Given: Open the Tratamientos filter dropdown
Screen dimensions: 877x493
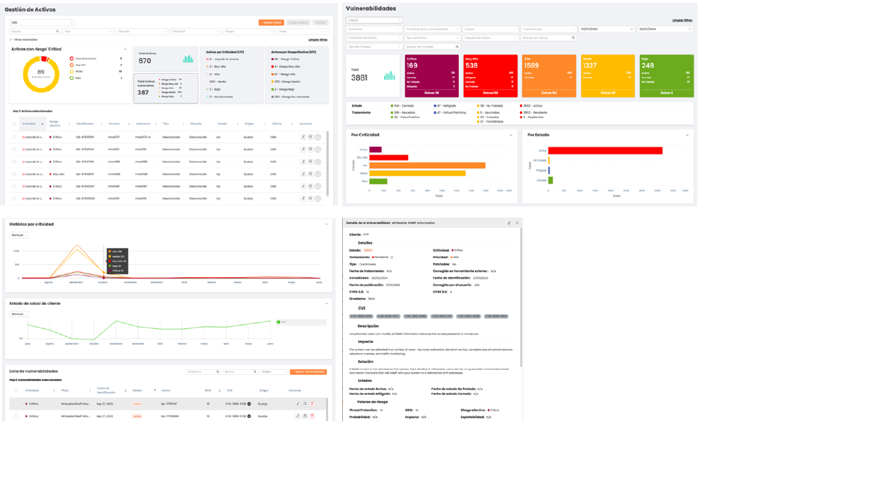Looking at the screenshot, I should point(549,29).
